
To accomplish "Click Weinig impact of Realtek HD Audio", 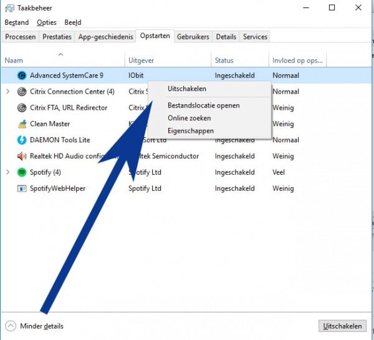I will coord(283,157).
